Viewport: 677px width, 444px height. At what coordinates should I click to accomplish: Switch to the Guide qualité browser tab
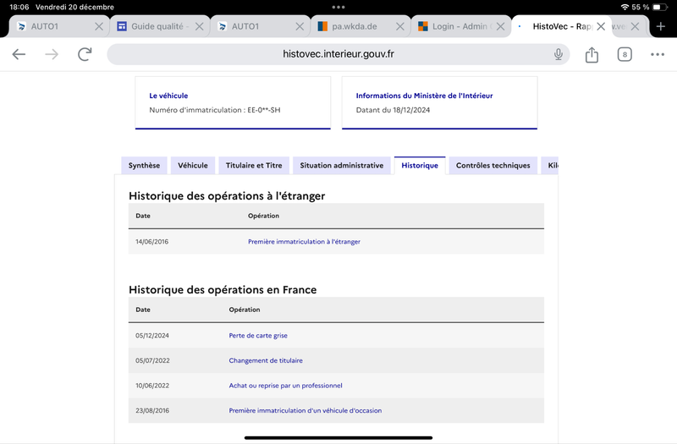[160, 26]
